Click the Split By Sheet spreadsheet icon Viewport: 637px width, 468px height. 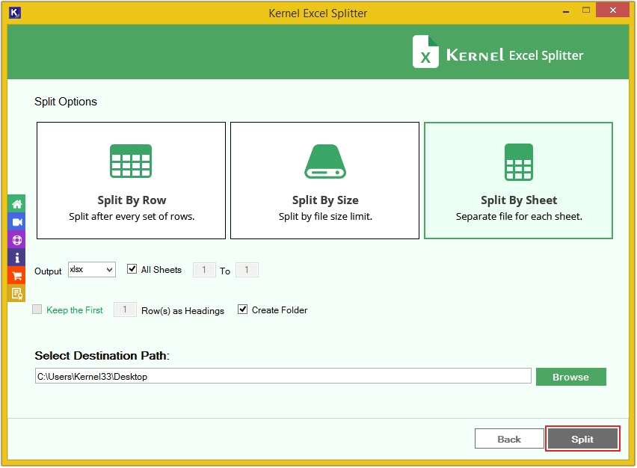click(x=518, y=162)
